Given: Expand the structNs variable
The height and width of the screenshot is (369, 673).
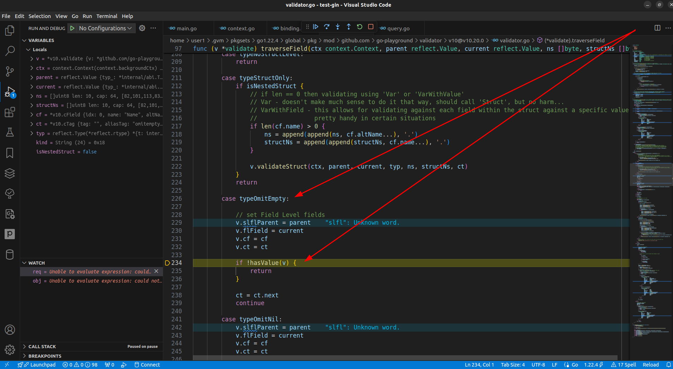Looking at the screenshot, I should coord(32,105).
